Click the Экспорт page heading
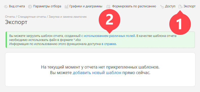The height and width of the screenshot is (92, 200). [x=16, y=22]
